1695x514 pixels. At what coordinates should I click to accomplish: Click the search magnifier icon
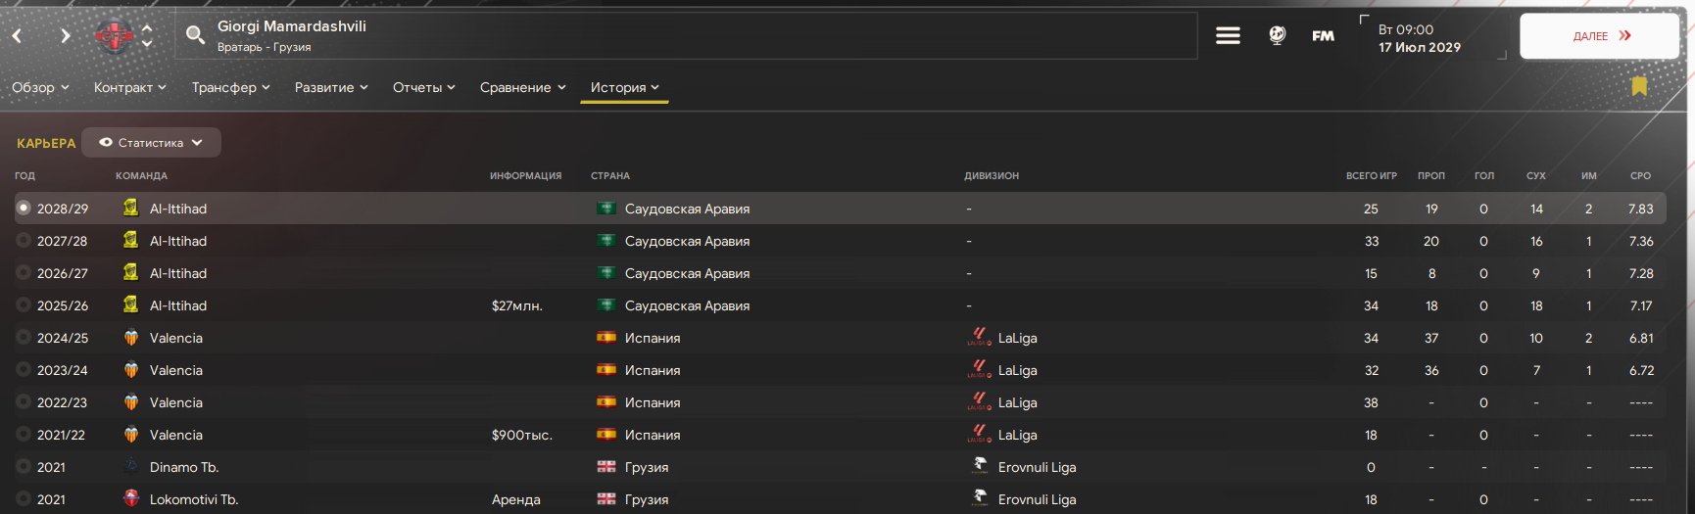(195, 35)
